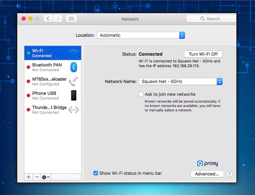Open the gear action menu
This screenshot has width=255, height=195.
click(46, 177)
